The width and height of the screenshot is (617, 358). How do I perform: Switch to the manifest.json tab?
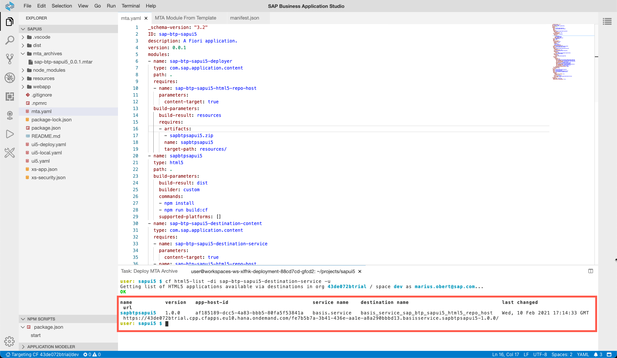coord(245,18)
